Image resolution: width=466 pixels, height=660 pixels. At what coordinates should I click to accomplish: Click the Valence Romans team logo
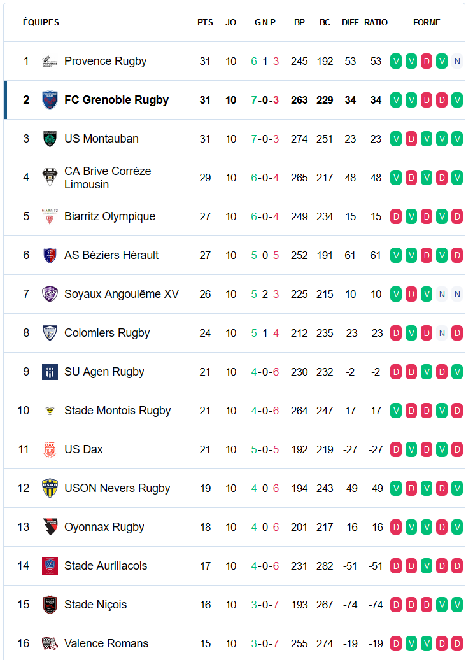(x=50, y=643)
